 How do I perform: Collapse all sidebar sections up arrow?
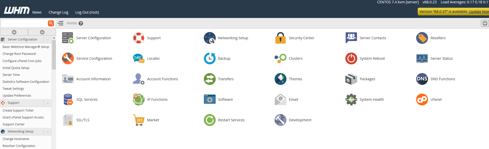[x=14, y=32]
